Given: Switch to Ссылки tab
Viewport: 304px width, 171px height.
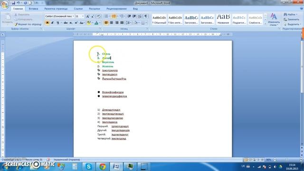Looking at the screenshot, I should coord(78,9).
